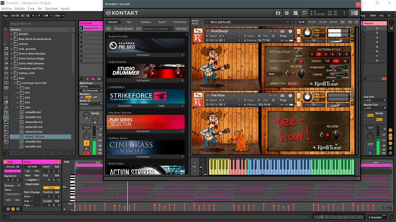Adjust RealiBanjo Tune knob

[308, 32]
